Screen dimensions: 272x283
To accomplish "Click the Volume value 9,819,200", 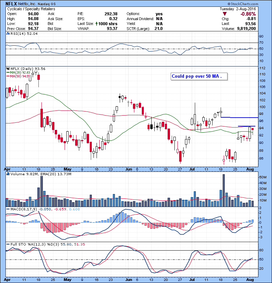I will [x=246, y=29].
